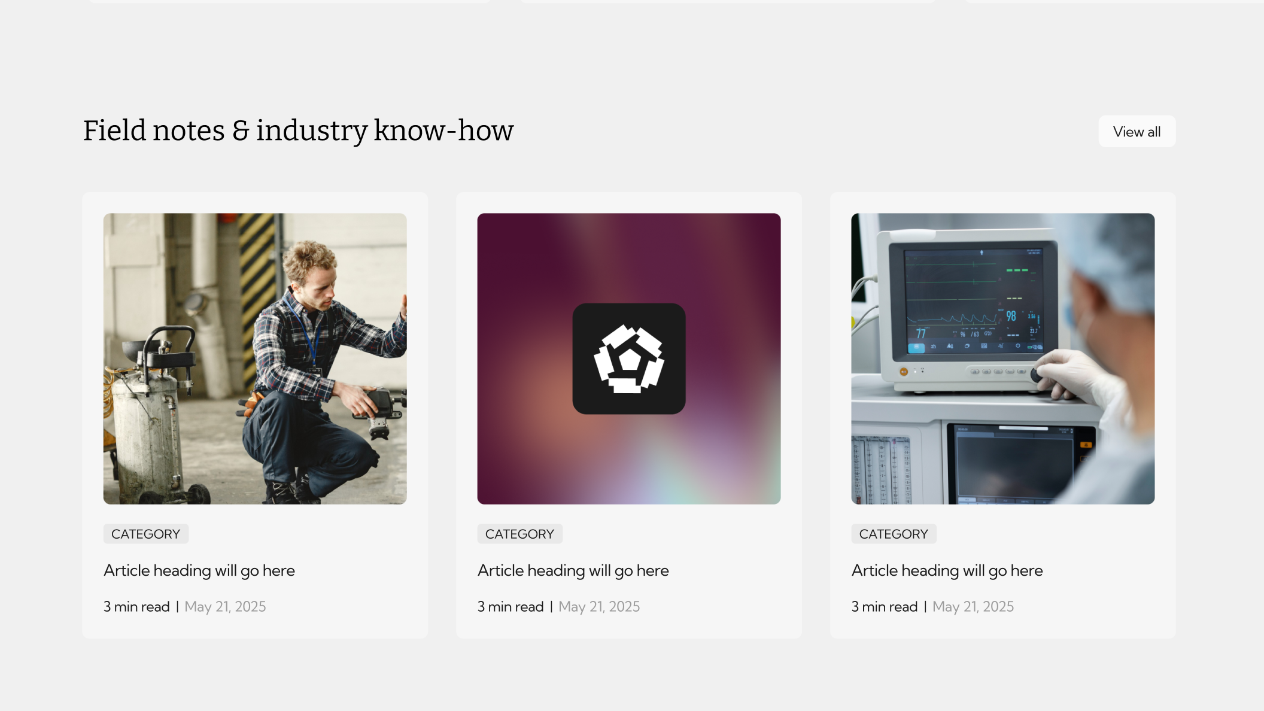Click the May 21, 2025 date on first card
The width and height of the screenshot is (1264, 711).
[x=225, y=606]
